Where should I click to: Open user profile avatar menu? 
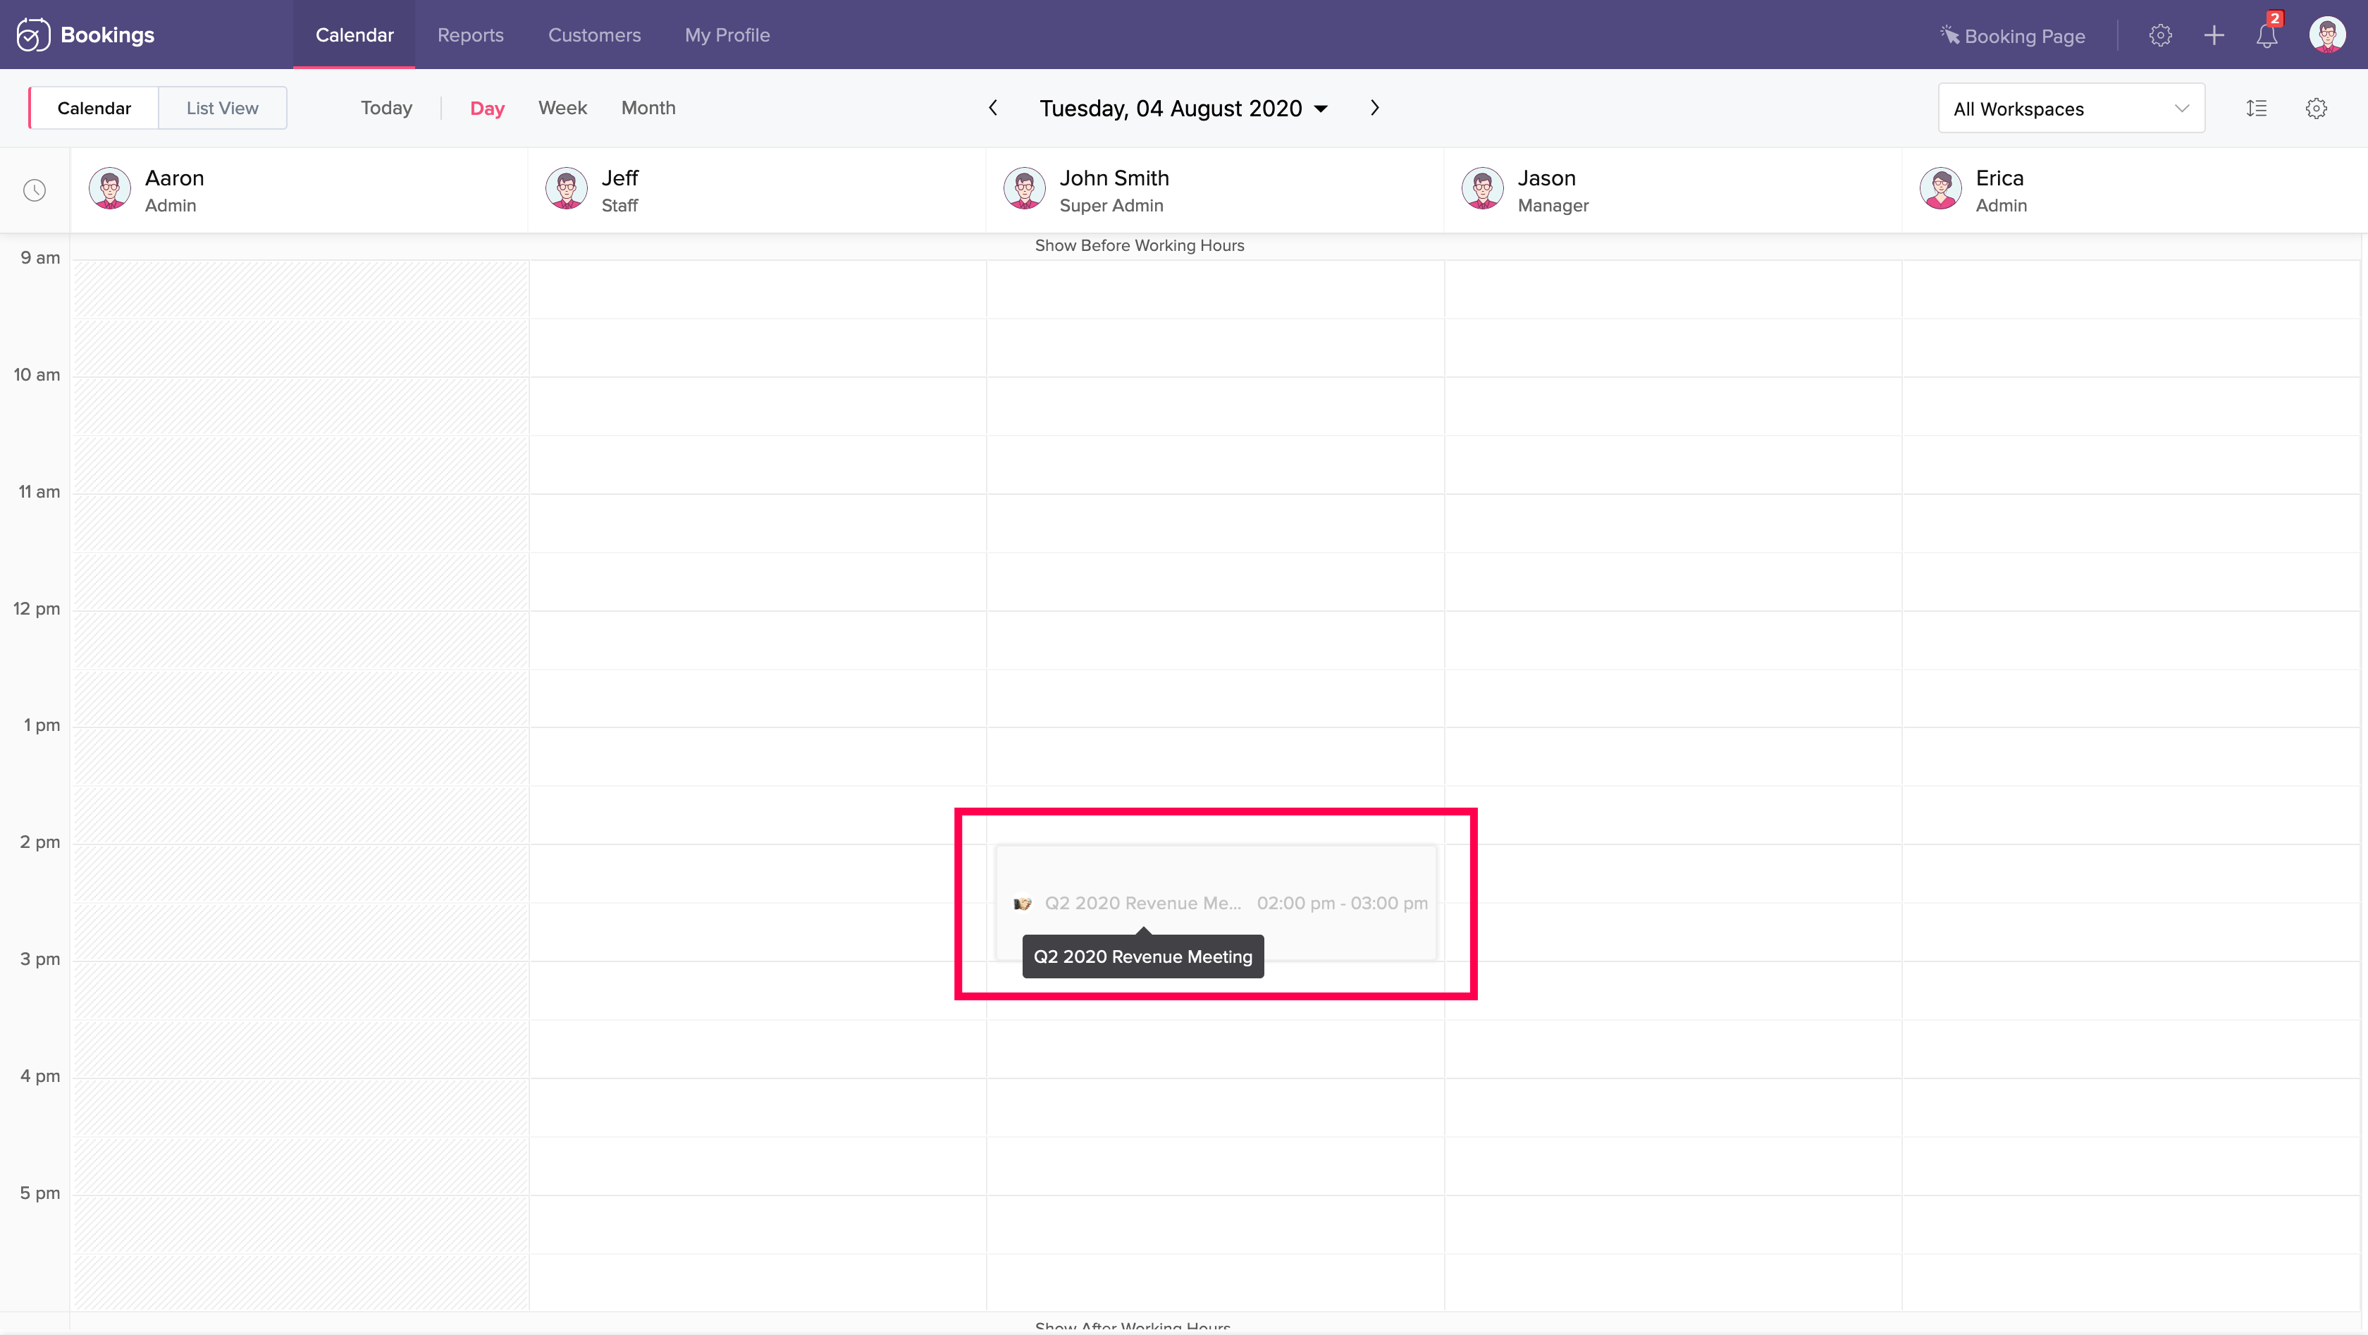[2326, 36]
